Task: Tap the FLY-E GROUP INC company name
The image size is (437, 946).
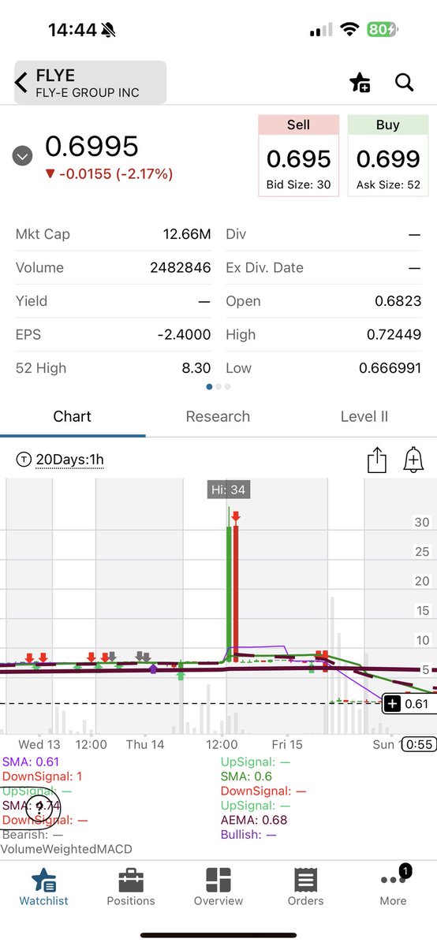Action: point(88,92)
